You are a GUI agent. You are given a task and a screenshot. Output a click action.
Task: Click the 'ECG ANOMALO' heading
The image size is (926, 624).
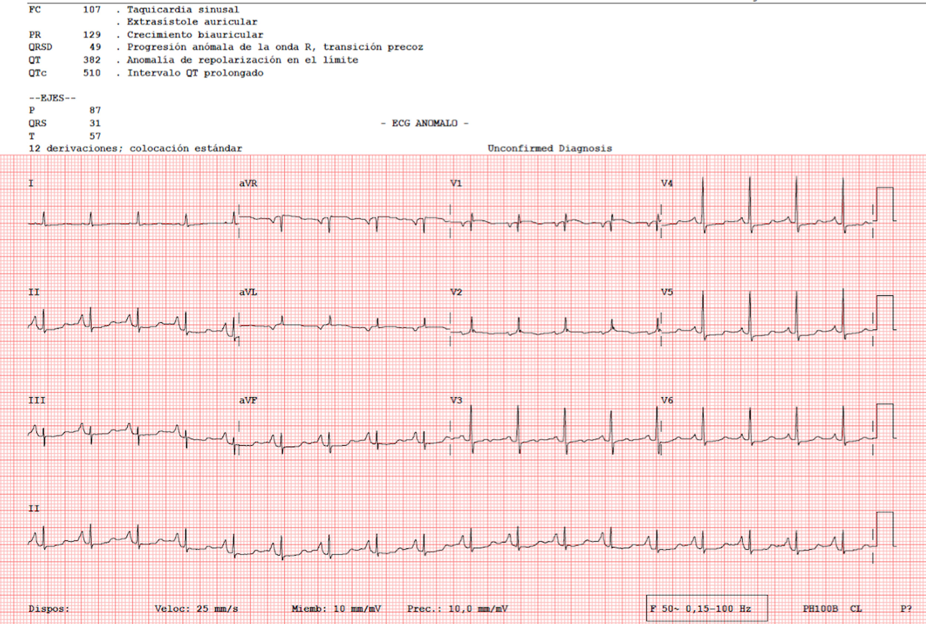424,123
